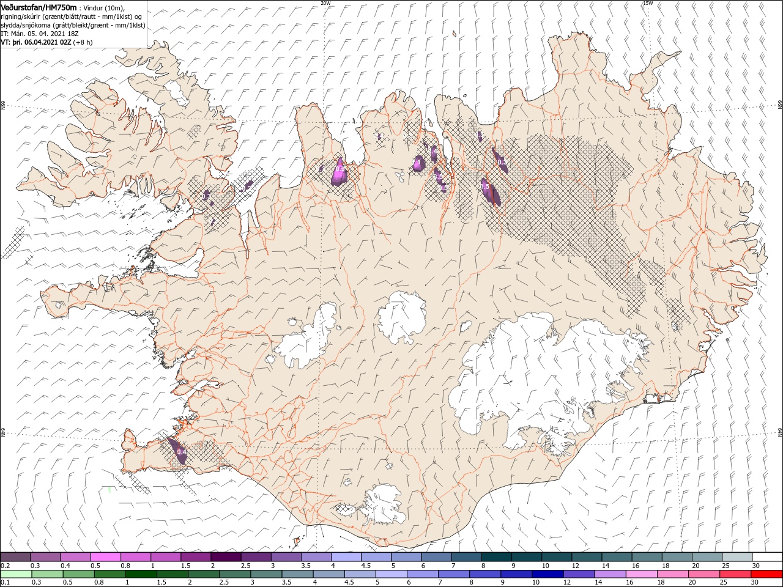Click the 20W longitude label
This screenshot has width=783, height=587.
pyautogui.click(x=325, y=3)
